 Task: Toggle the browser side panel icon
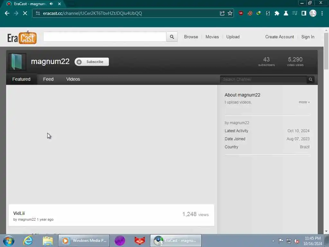(304, 13)
